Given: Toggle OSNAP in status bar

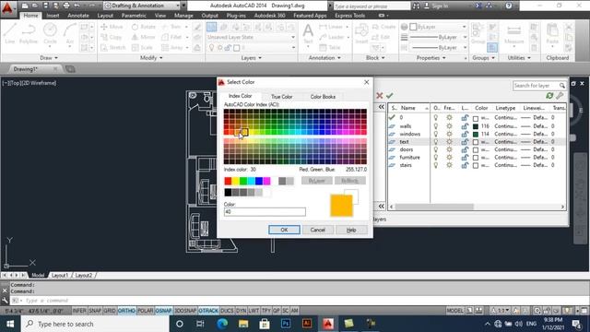Looking at the screenshot, I should (x=164, y=311).
